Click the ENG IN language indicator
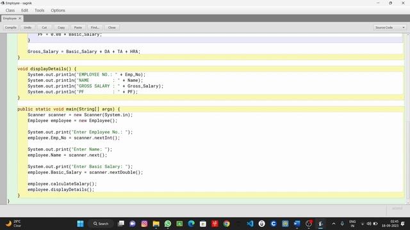 coord(352,224)
